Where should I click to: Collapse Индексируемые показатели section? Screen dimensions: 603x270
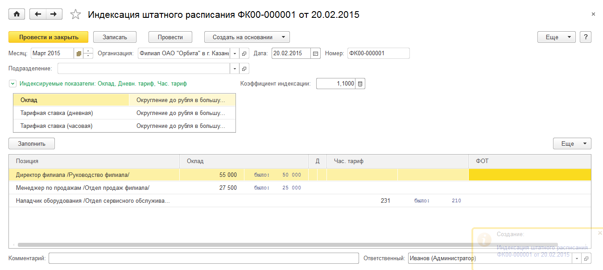coord(12,84)
